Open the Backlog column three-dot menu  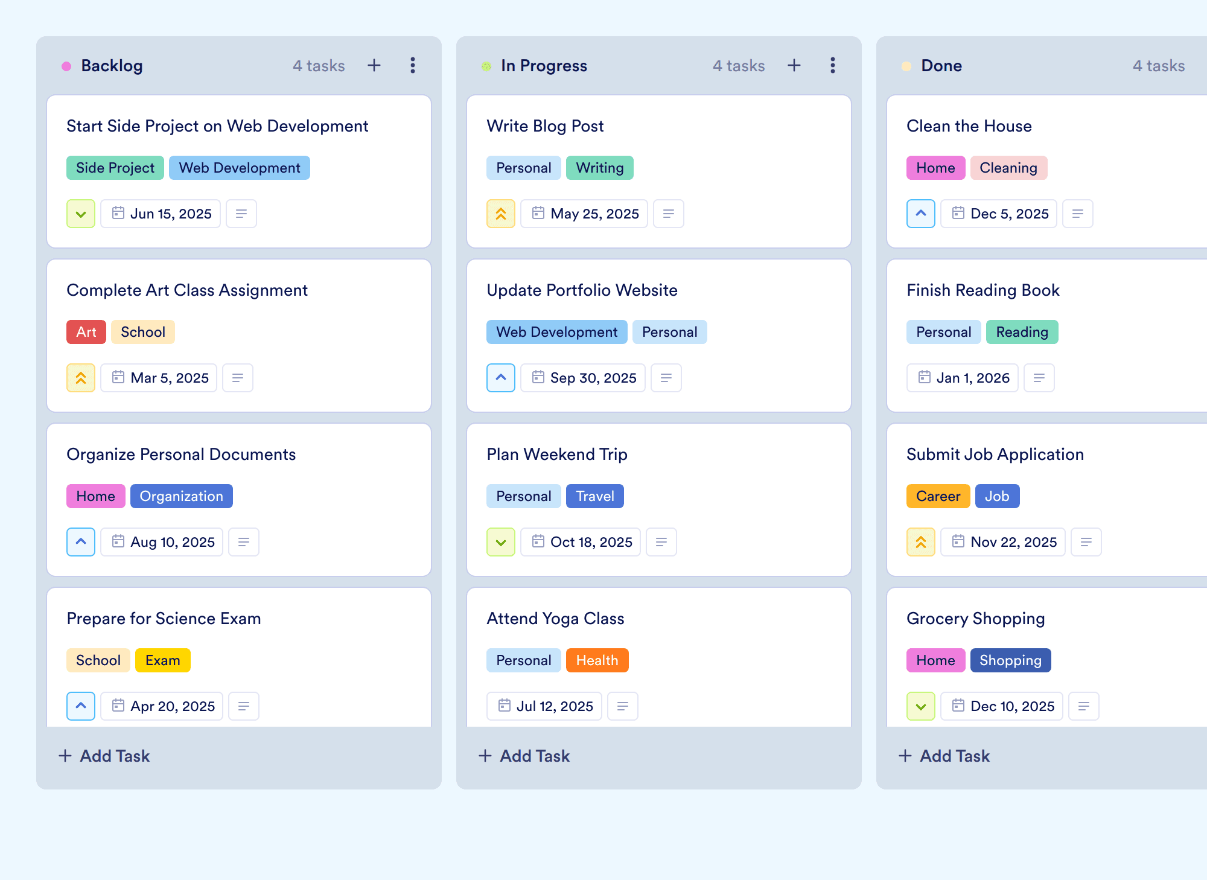point(413,65)
